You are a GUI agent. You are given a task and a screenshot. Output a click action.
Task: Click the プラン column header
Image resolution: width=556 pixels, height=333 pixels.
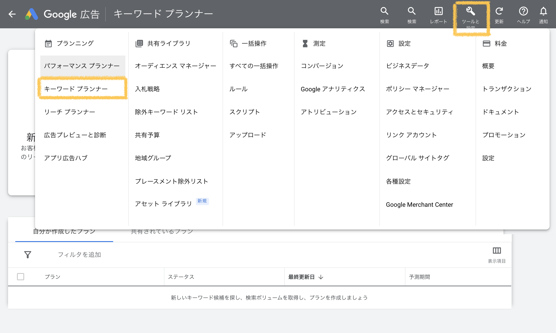point(53,277)
